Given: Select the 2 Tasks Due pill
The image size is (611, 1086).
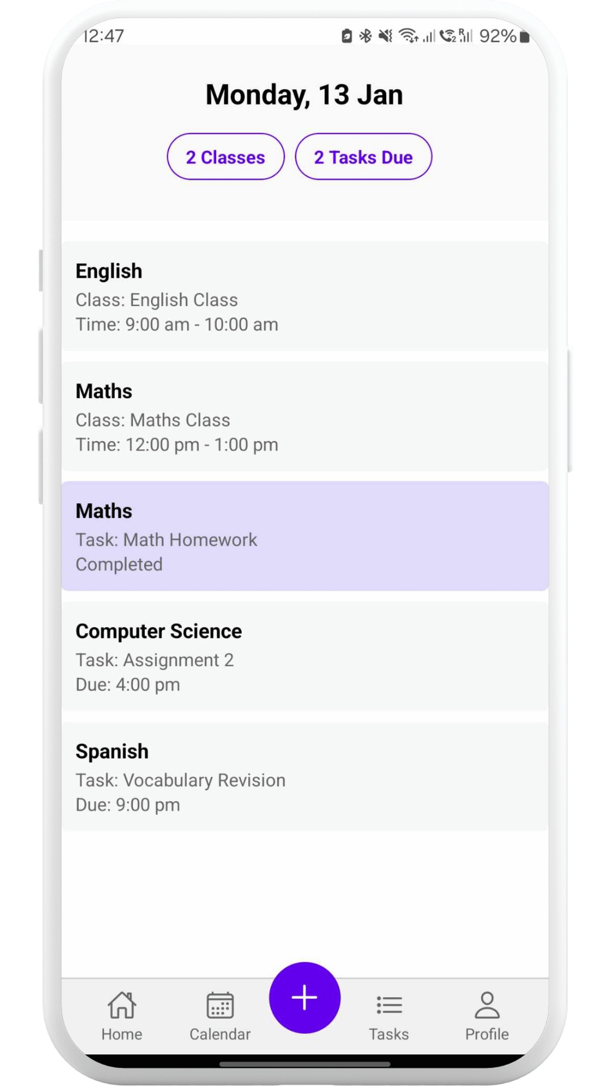Looking at the screenshot, I should (x=363, y=157).
